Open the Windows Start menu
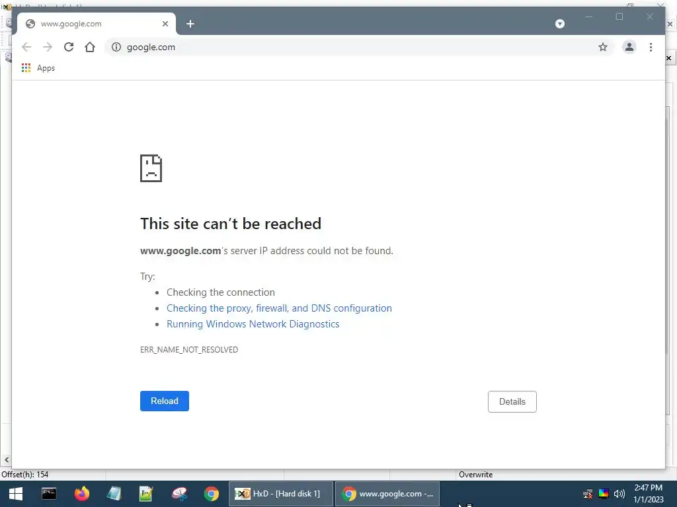677x507 pixels. 16,494
